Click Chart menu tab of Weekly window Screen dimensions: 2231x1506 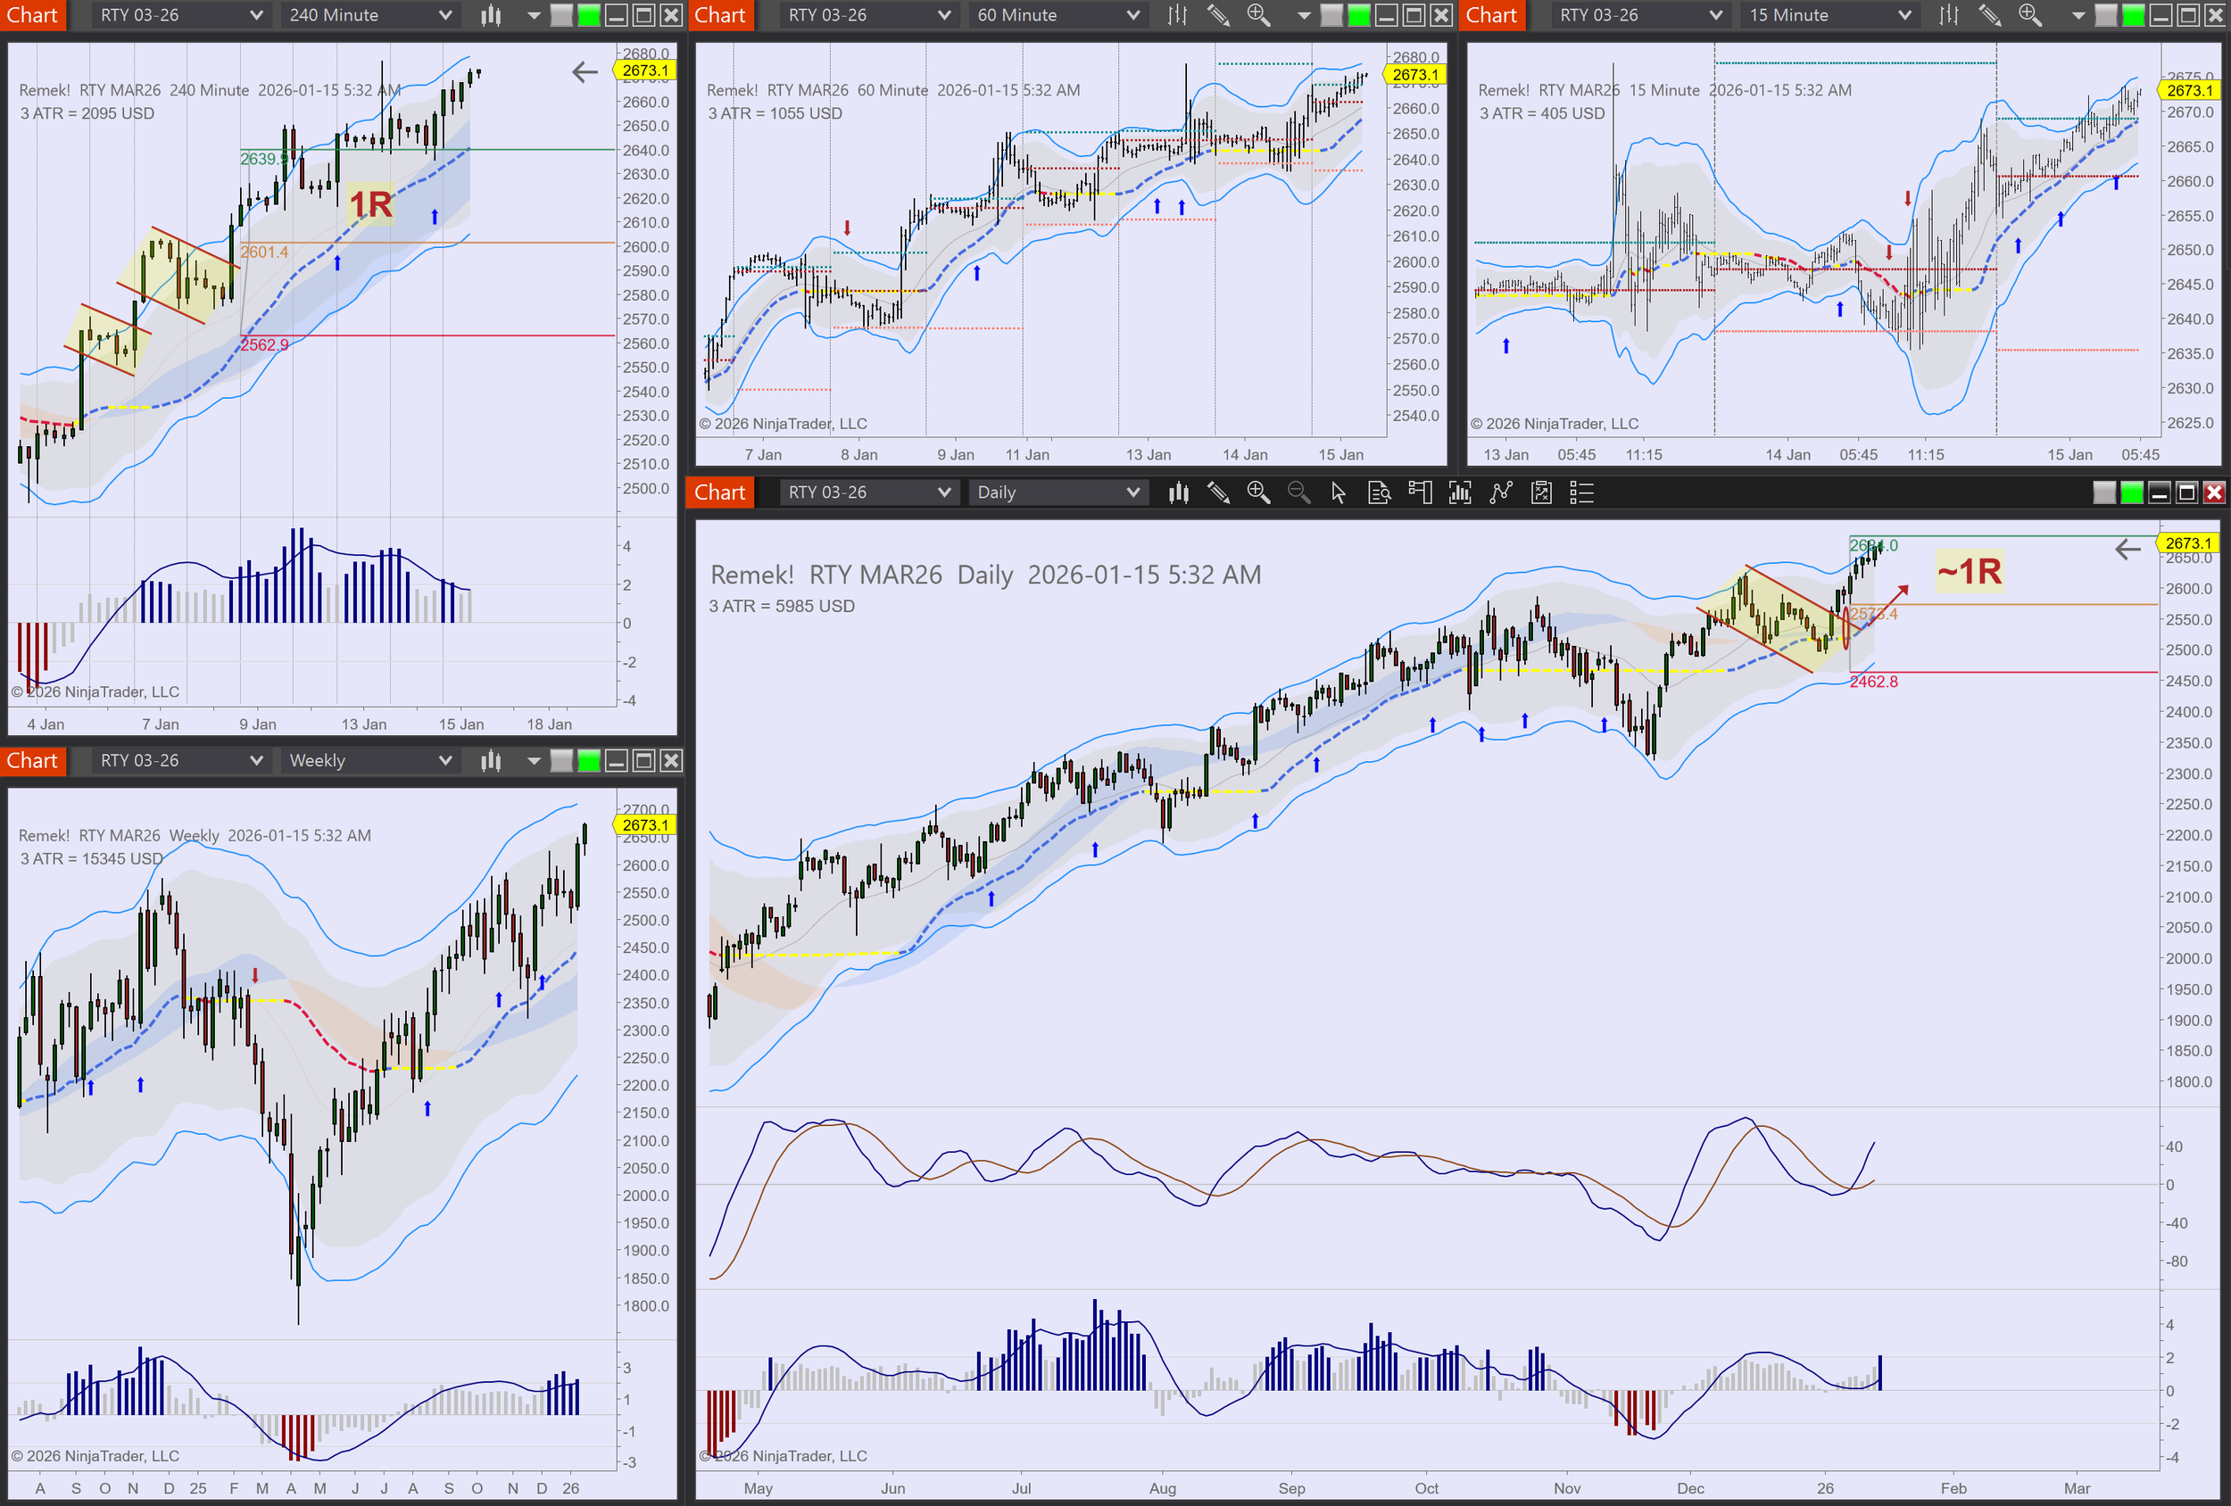coord(33,761)
